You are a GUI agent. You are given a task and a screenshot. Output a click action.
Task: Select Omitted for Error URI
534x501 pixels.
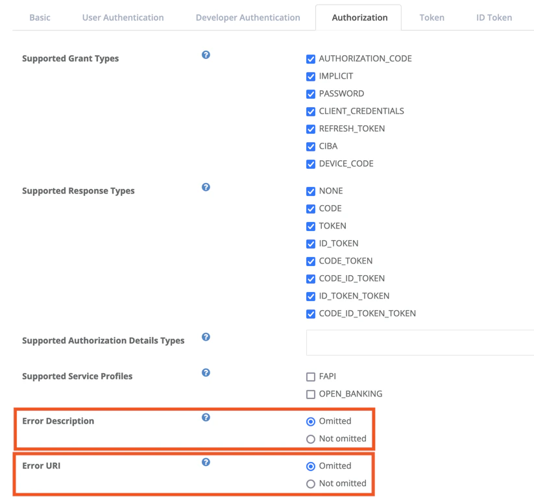(x=311, y=466)
